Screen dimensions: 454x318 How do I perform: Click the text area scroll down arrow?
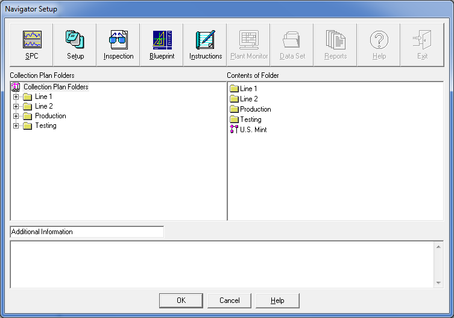tap(438, 282)
